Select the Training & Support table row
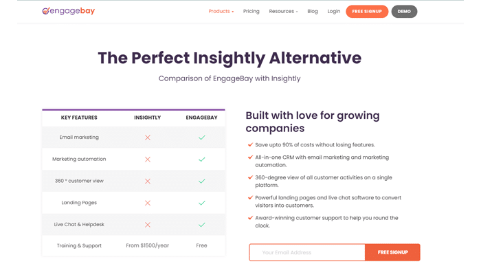Screen dimensions: 481x264 point(133,245)
